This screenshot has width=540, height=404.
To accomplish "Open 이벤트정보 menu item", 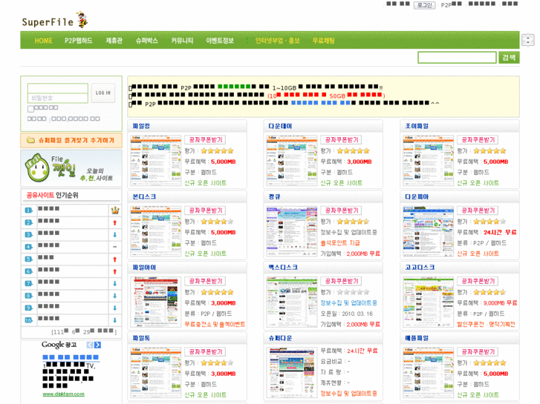I will pos(220,41).
